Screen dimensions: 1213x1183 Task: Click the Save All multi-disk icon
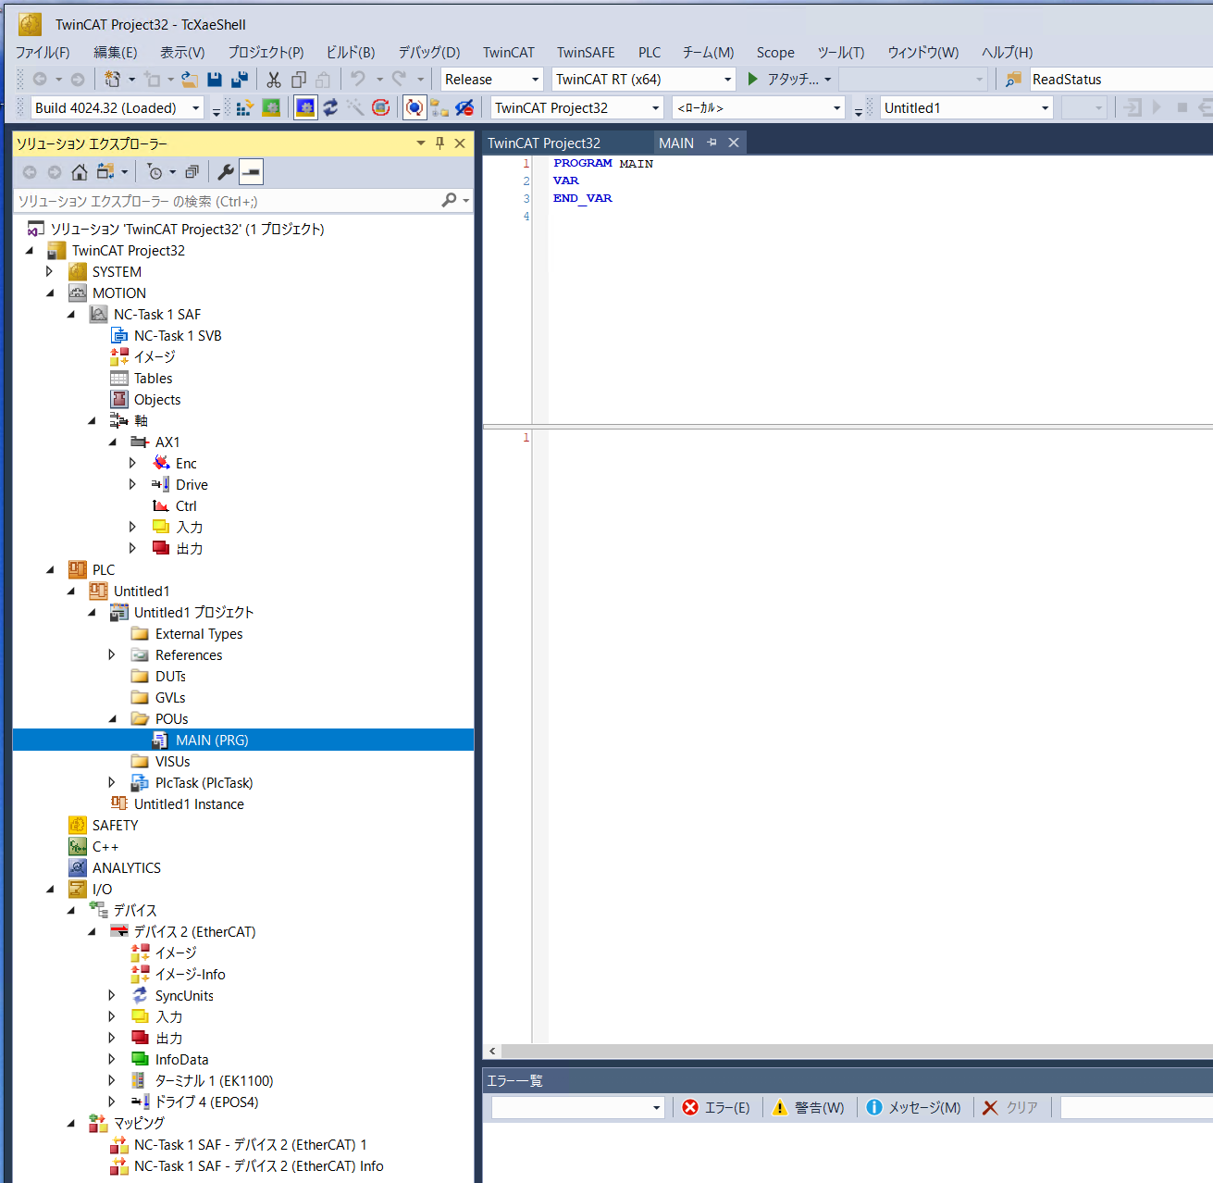tap(240, 79)
